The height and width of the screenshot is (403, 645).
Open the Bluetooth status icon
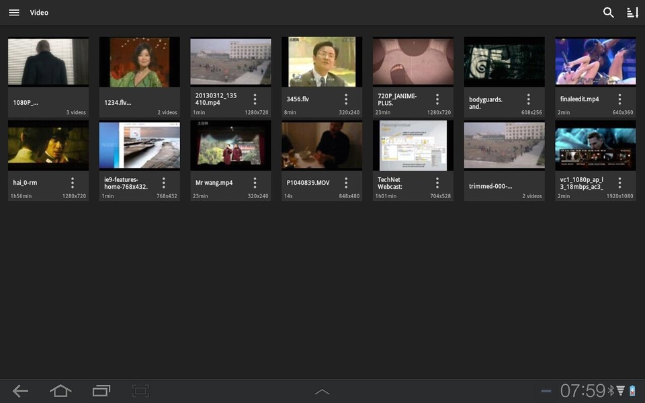click(611, 390)
